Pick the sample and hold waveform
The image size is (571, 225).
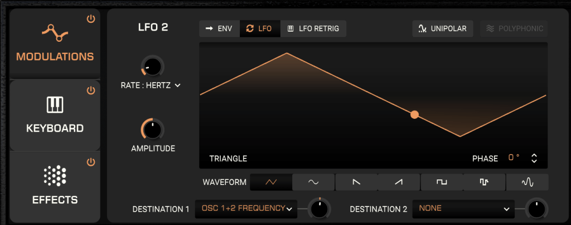(x=484, y=182)
